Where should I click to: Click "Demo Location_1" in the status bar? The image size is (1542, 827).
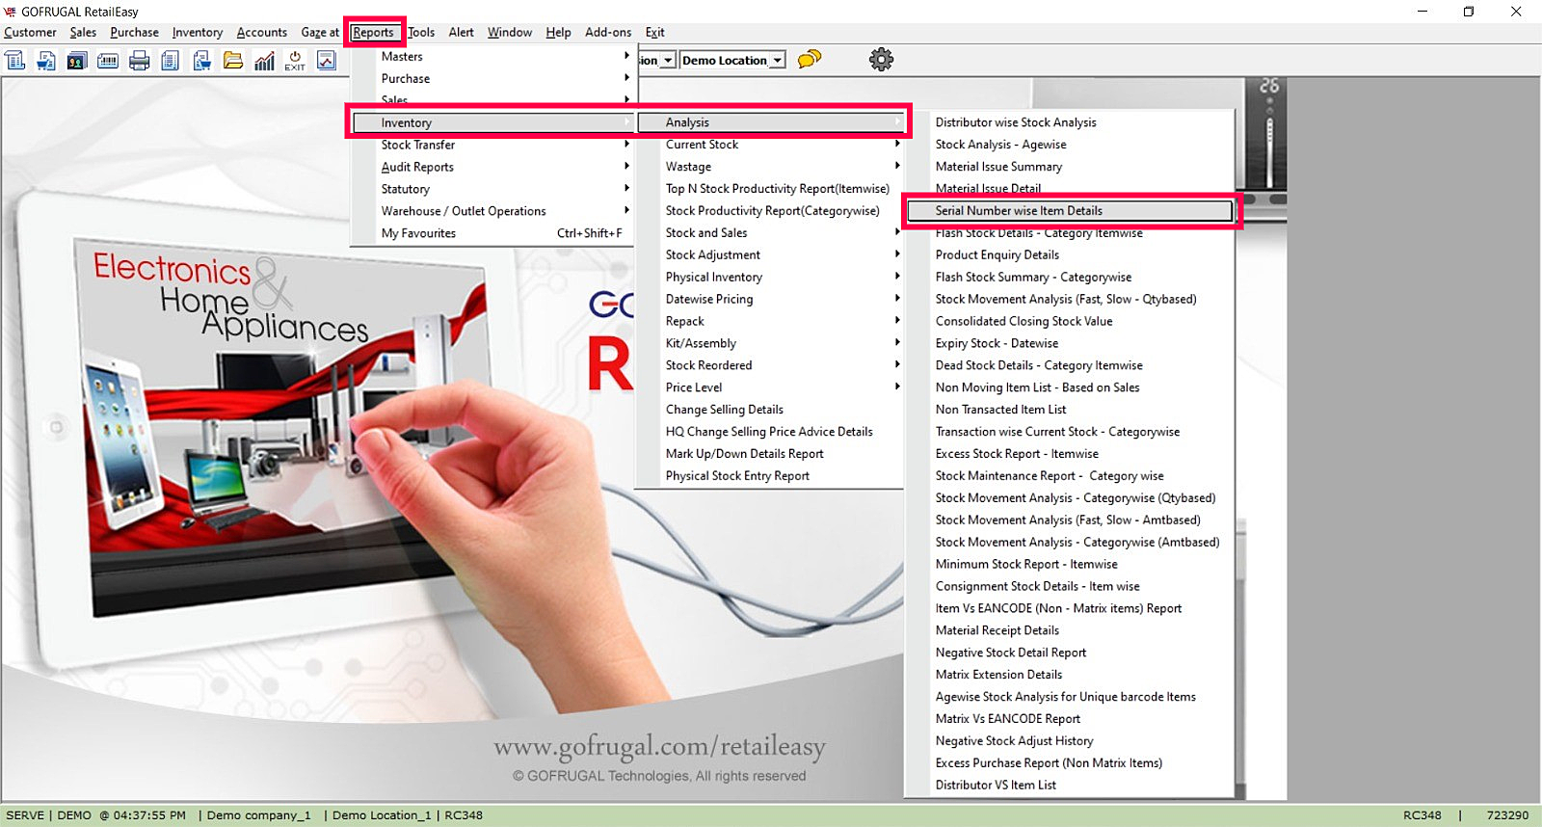[x=382, y=815]
